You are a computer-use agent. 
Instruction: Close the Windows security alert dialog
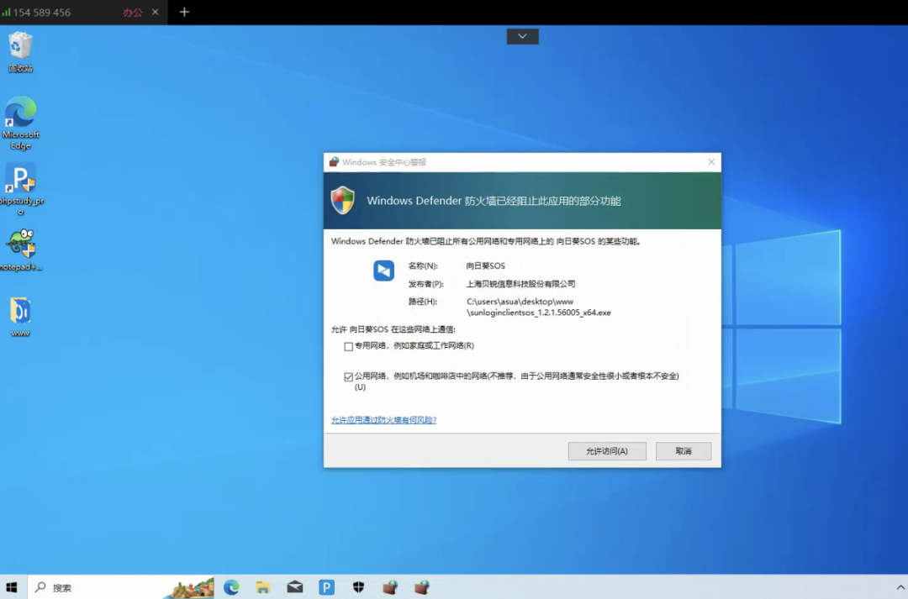711,162
